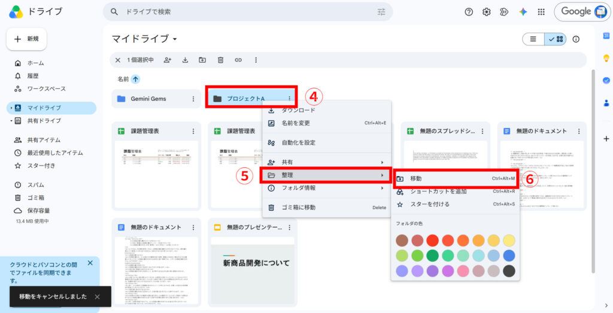Expand マイドライブ in the sidebar tree

(x=11, y=108)
